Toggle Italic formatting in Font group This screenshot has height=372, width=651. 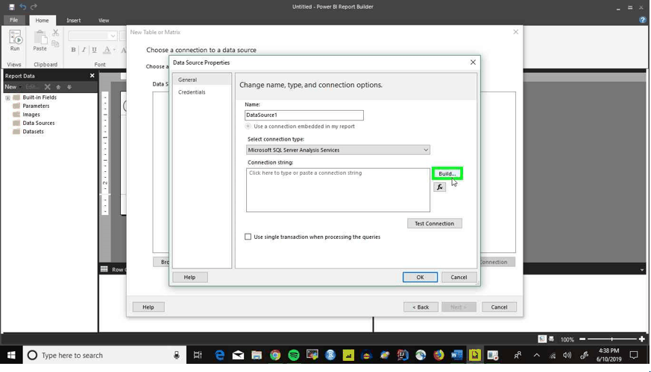84,50
